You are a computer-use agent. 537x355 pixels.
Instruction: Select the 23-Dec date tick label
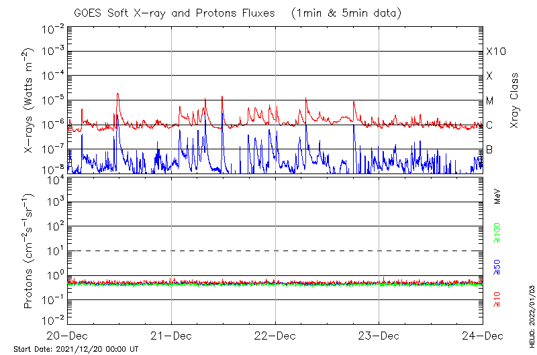click(379, 334)
